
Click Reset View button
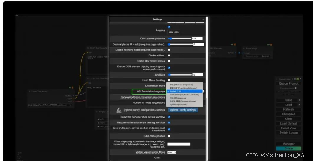289,128
